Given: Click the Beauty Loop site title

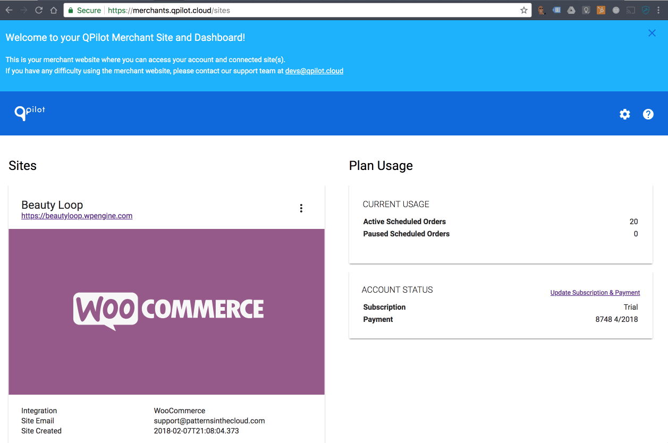Looking at the screenshot, I should [x=52, y=205].
